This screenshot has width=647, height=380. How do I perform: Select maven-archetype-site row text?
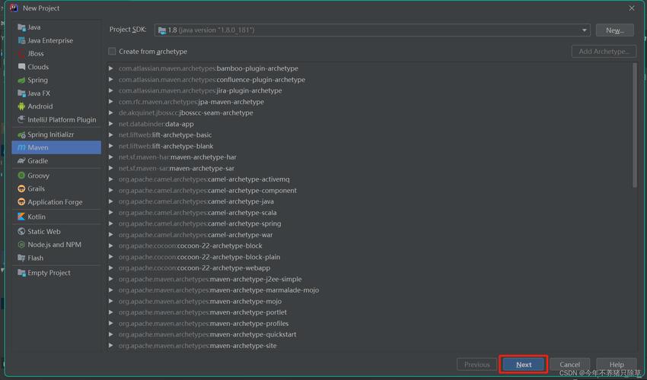(198, 345)
